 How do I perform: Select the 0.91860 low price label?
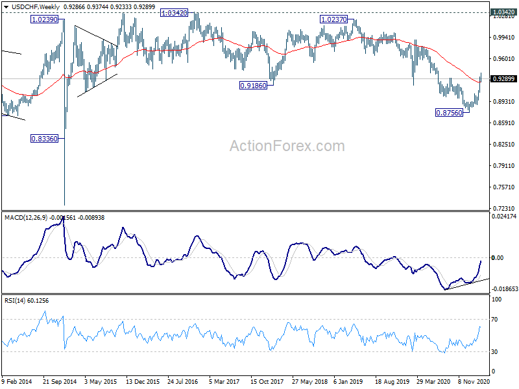253,86
